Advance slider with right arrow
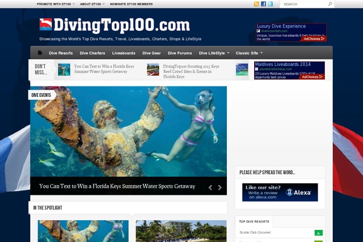This screenshot has height=242, width=363. tap(220, 188)
